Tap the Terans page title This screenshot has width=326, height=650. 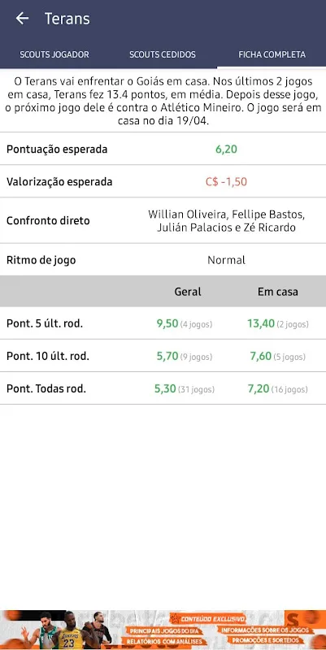(67, 19)
